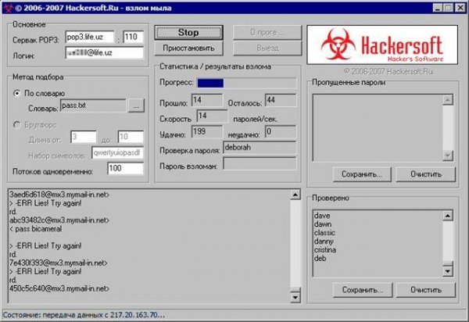This screenshot has height=322, width=469.
Task: Click the Прогресс progress bar
Action: (247, 83)
